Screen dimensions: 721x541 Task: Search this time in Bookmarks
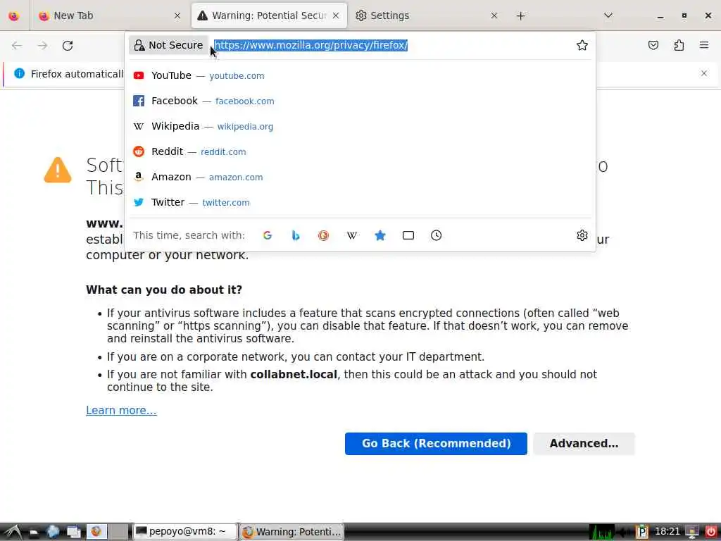click(380, 235)
